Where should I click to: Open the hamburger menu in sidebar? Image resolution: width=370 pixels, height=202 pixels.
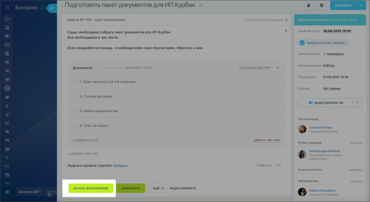(7, 8)
